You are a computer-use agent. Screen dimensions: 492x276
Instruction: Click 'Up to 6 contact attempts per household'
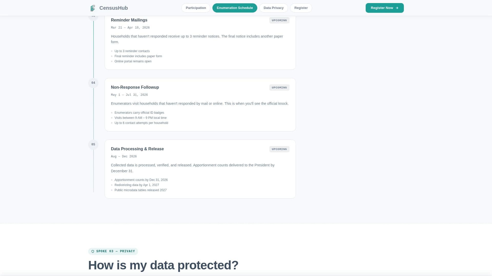pyautogui.click(x=141, y=123)
